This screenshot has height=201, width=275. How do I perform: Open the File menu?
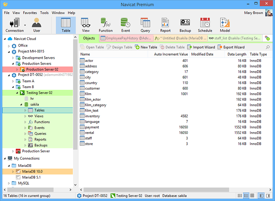pos(7,13)
